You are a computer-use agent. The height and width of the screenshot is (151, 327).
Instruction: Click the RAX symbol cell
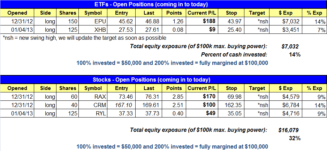93,97
